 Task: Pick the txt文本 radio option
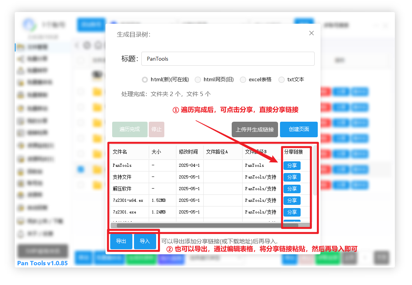tap(282, 80)
